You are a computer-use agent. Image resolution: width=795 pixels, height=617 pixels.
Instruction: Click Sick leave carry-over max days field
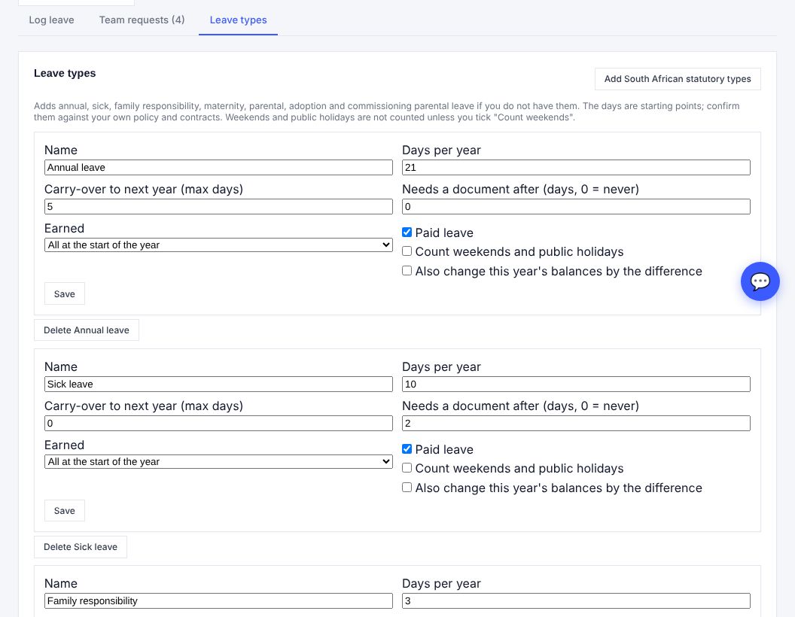pos(218,424)
